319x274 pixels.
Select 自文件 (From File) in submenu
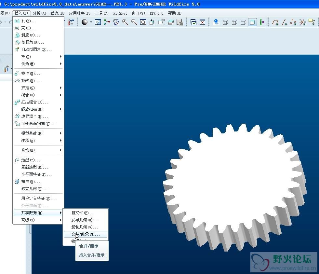(86, 213)
